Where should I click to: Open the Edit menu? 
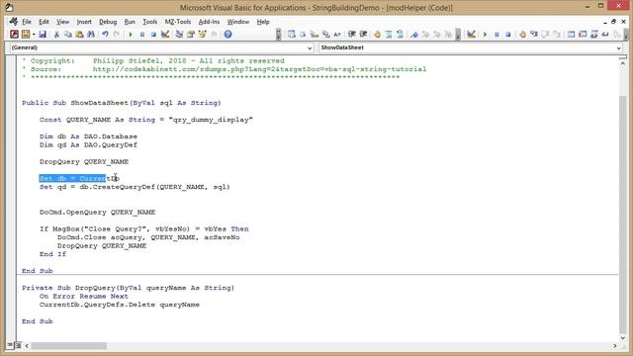44,22
